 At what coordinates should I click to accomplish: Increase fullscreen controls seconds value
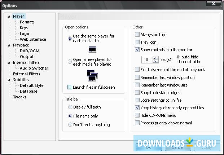pyautogui.click(x=155, y=58)
